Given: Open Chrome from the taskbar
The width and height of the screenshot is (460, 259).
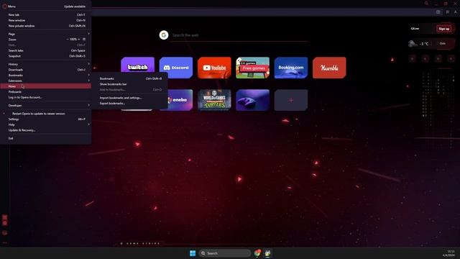Looking at the screenshot, I should click(257, 253).
